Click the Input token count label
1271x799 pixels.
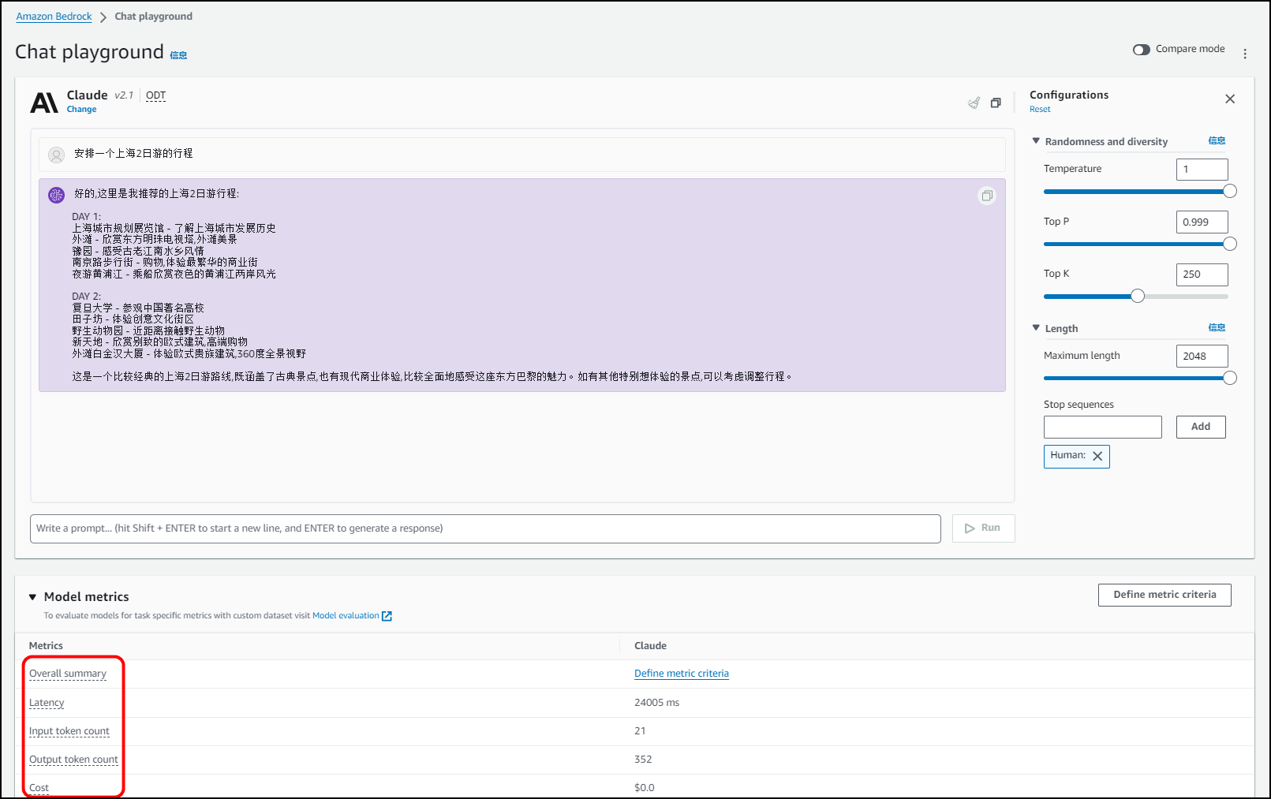tap(69, 731)
